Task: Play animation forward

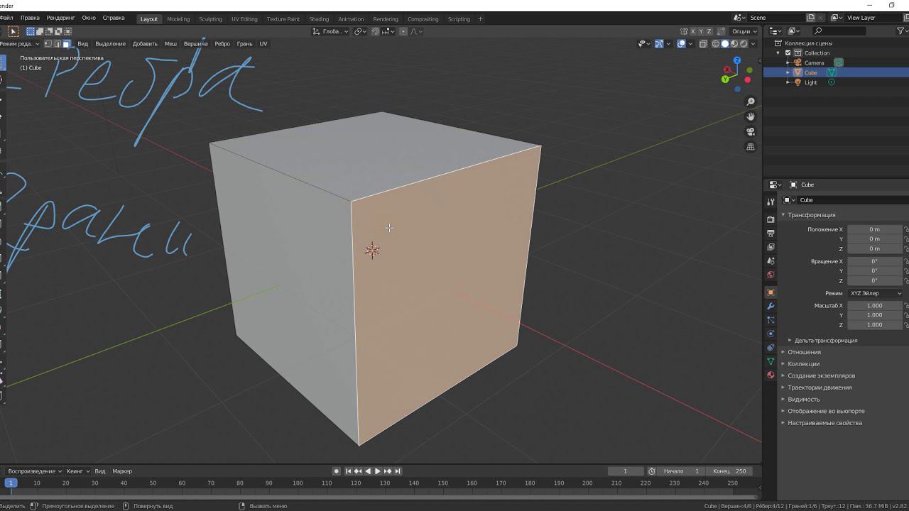Action: click(x=378, y=471)
